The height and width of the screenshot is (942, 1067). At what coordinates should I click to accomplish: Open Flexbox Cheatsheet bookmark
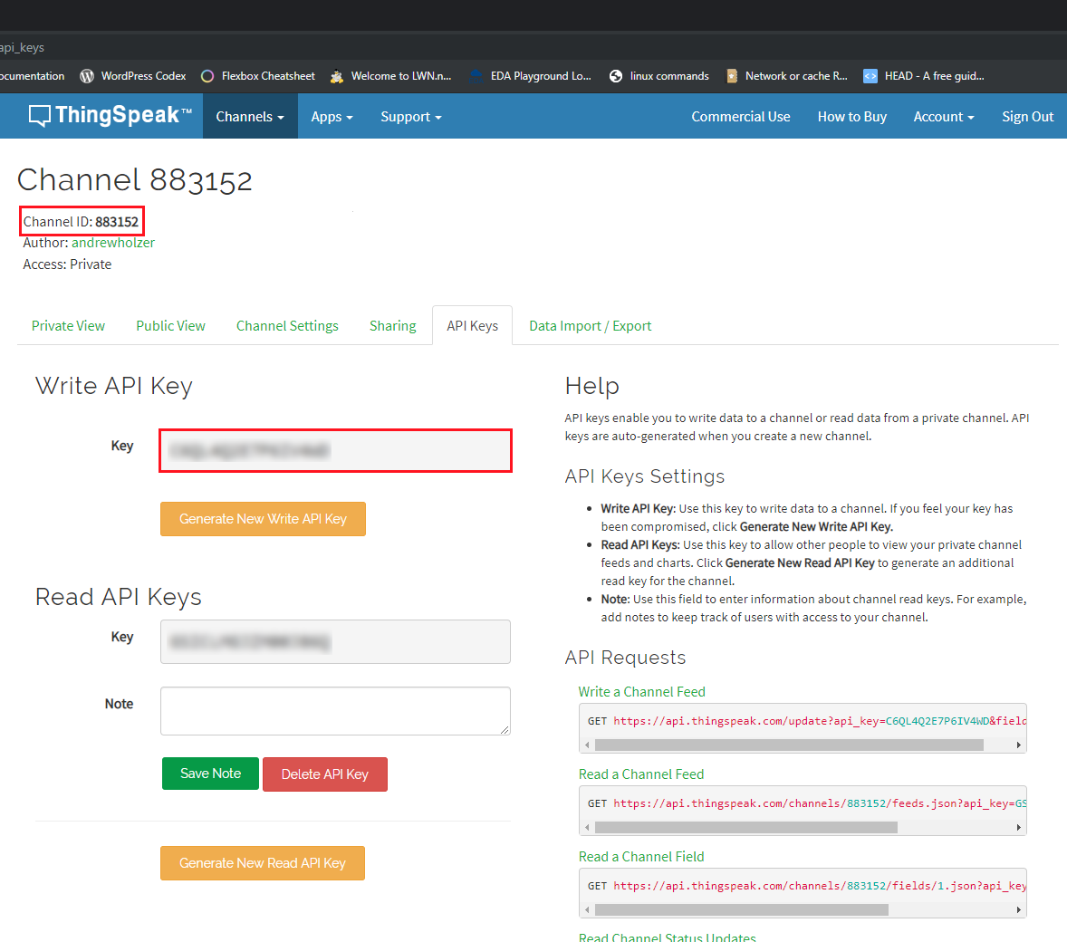(258, 76)
